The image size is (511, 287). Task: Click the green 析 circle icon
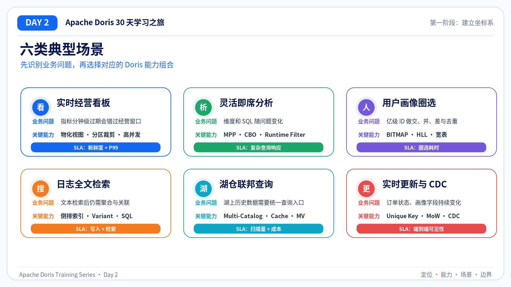[x=203, y=107]
